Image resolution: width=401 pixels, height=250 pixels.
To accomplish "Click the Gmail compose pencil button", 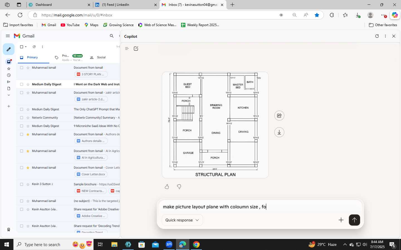I will (x=9, y=49).
